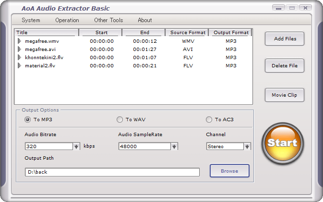Select the To AC3 radio button

coord(209,120)
